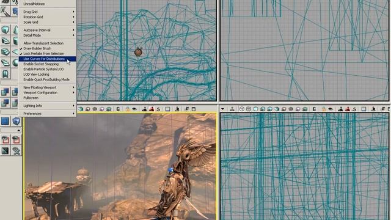
Task: Click camera speed S in perspective toolbar
Action: tap(158, 109)
